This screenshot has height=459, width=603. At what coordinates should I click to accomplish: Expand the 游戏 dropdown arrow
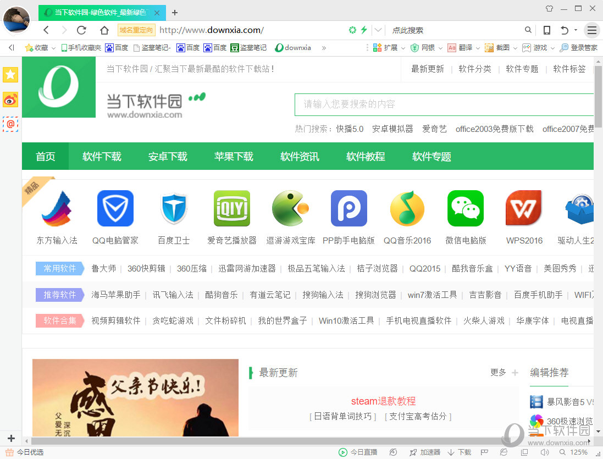pyautogui.click(x=551, y=48)
